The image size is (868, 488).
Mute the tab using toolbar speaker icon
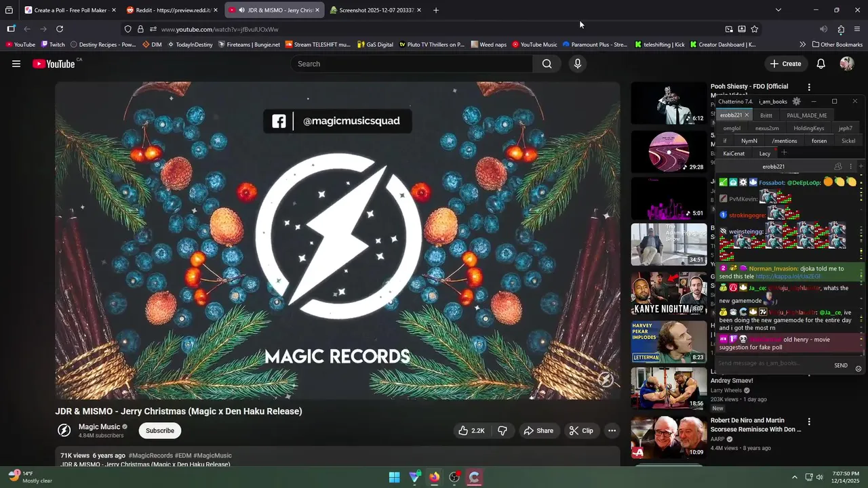(823, 29)
